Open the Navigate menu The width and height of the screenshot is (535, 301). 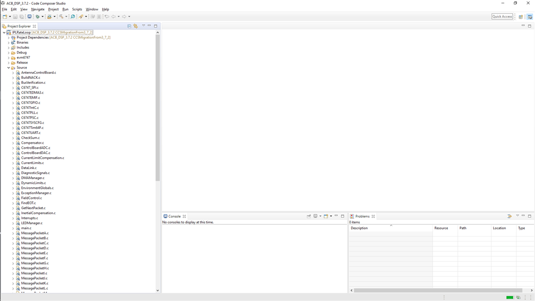coord(38,9)
